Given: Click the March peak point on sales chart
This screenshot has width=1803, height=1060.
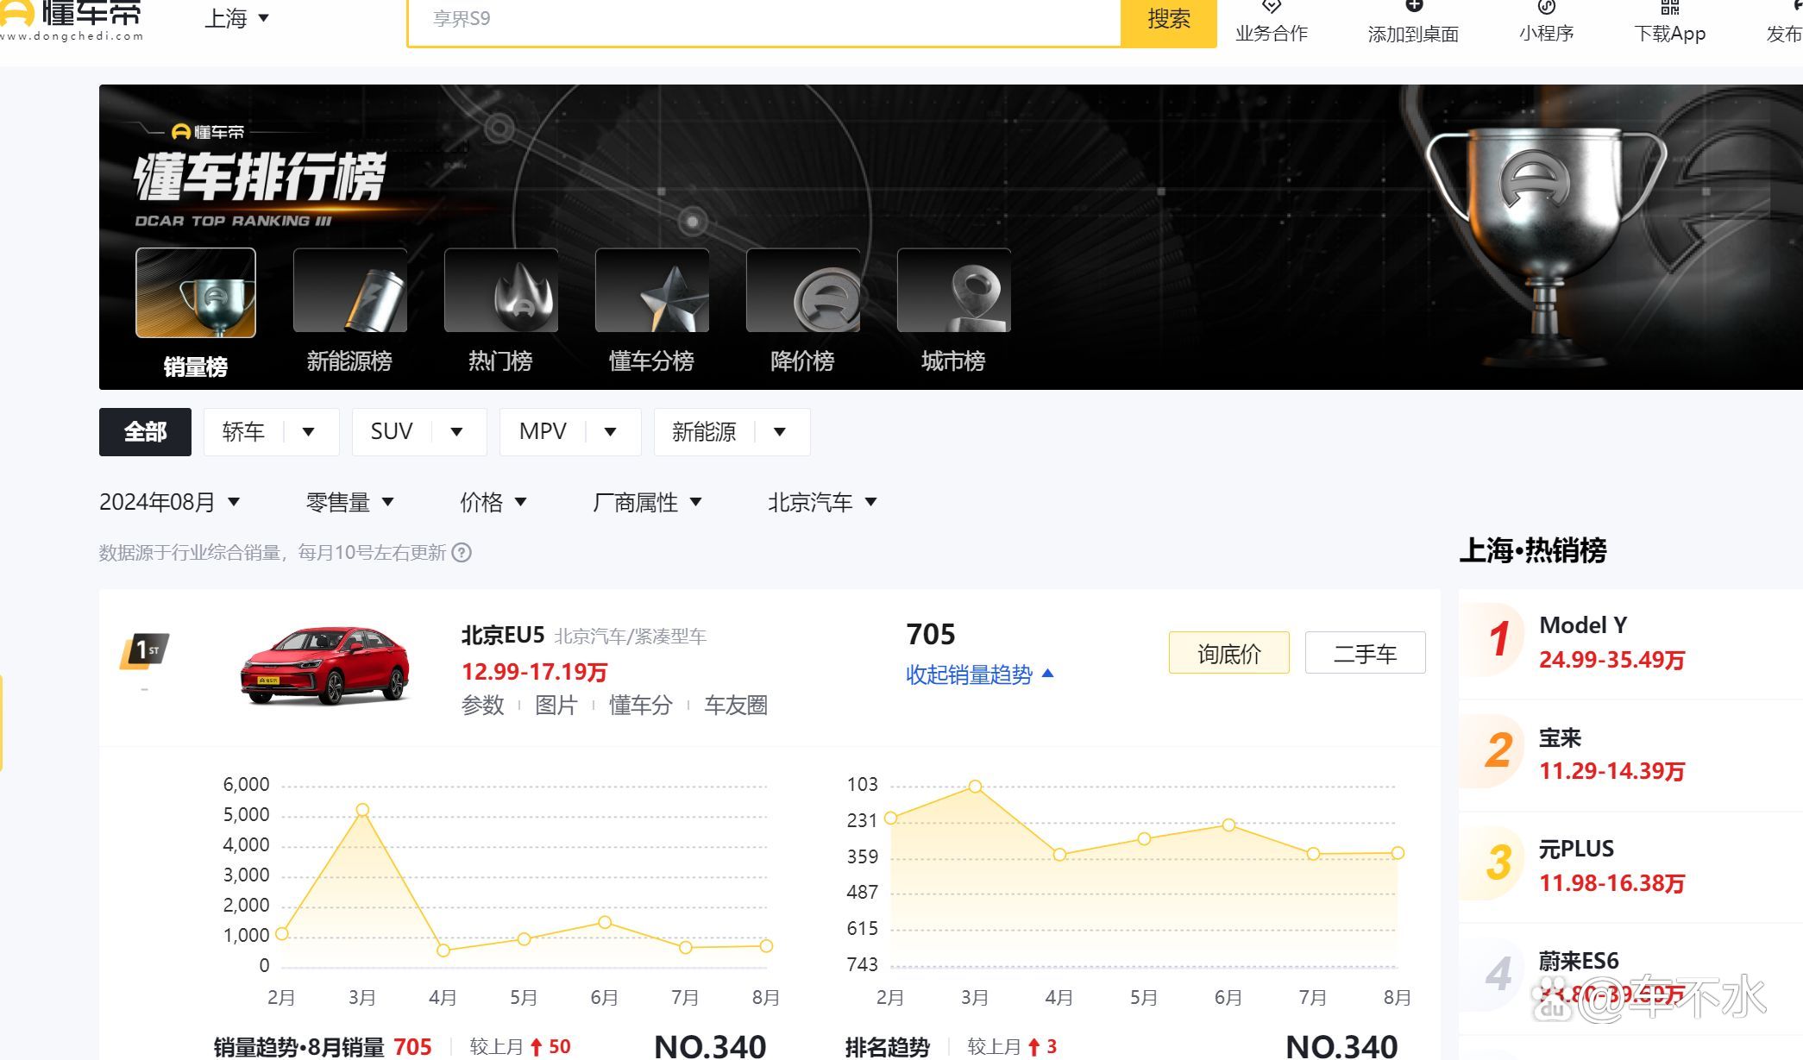Looking at the screenshot, I should point(362,810).
